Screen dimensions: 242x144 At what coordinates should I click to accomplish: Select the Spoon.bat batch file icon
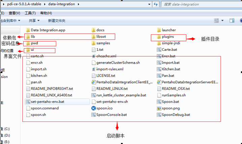click(159, 102)
